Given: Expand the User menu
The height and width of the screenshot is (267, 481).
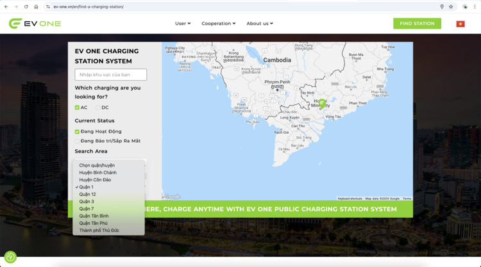Looking at the screenshot, I should pyautogui.click(x=183, y=24).
